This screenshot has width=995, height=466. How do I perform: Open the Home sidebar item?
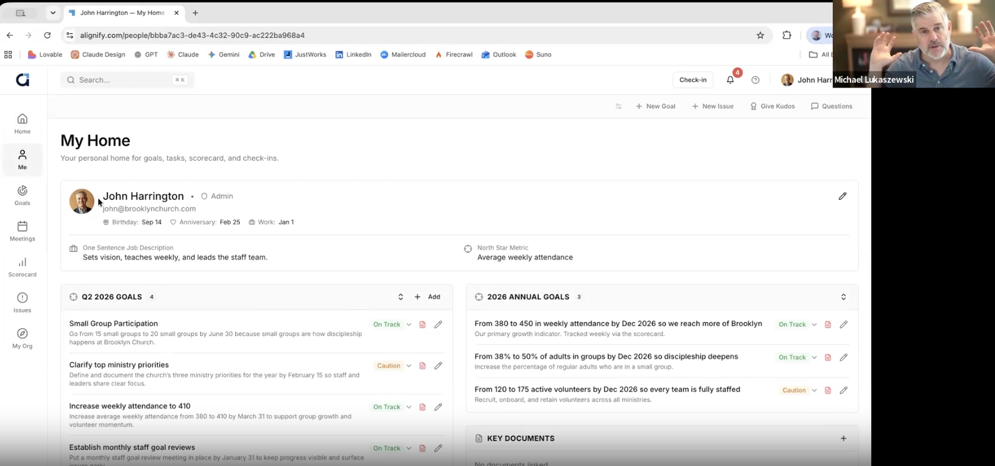click(x=23, y=124)
